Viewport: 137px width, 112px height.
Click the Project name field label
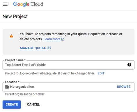15,60
